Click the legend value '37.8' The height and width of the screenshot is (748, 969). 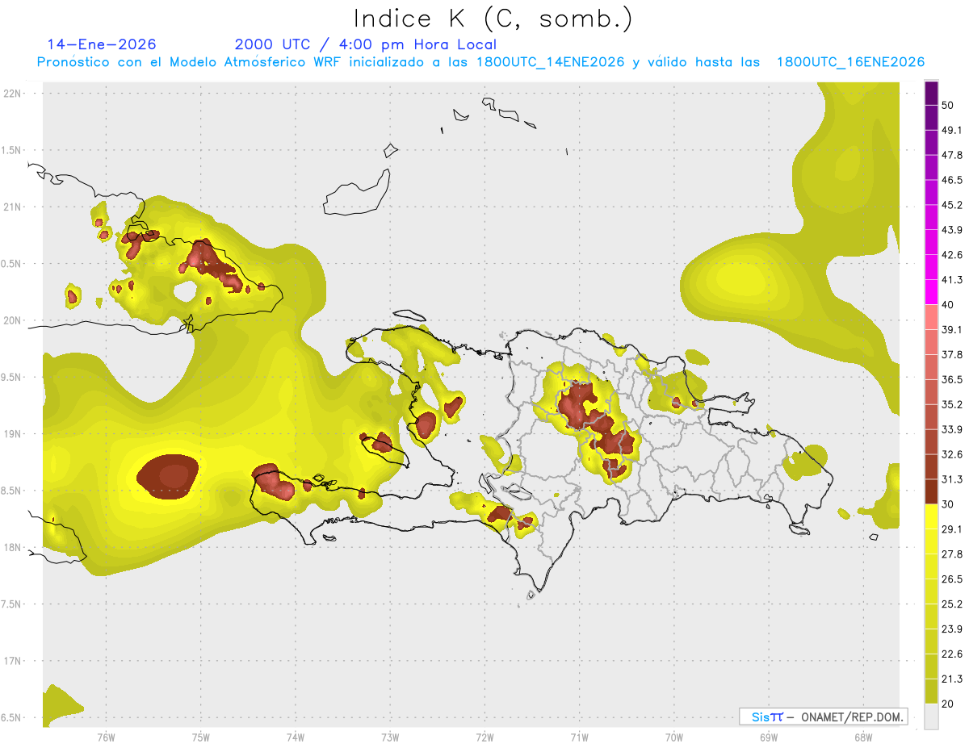tap(952, 355)
